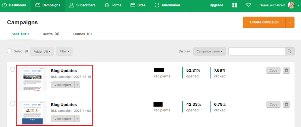Go to Subscribers in navigation
Viewport: 301px width, 127px height.
(82, 5)
